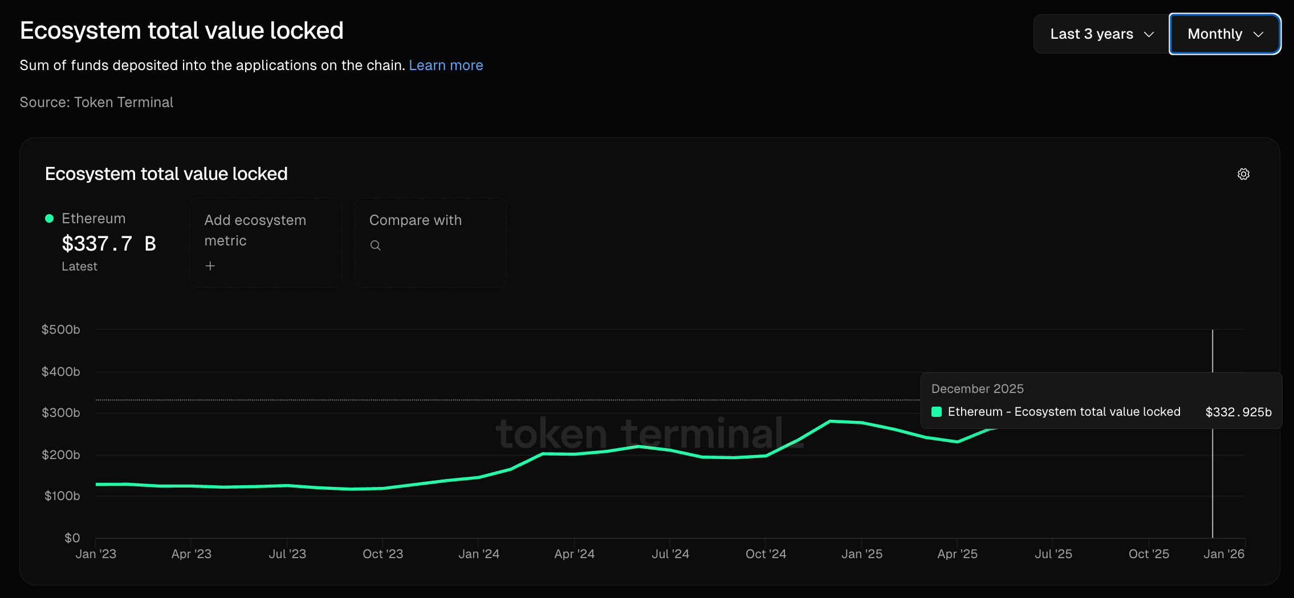Viewport: 1294px width, 598px height.
Task: Open chart settings gear icon
Action: coord(1243,174)
